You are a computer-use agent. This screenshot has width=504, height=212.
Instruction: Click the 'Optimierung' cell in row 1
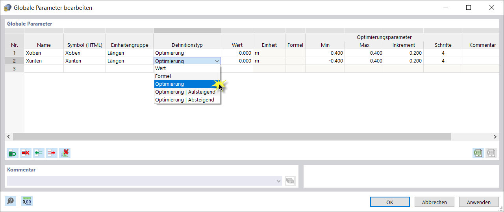(187, 53)
